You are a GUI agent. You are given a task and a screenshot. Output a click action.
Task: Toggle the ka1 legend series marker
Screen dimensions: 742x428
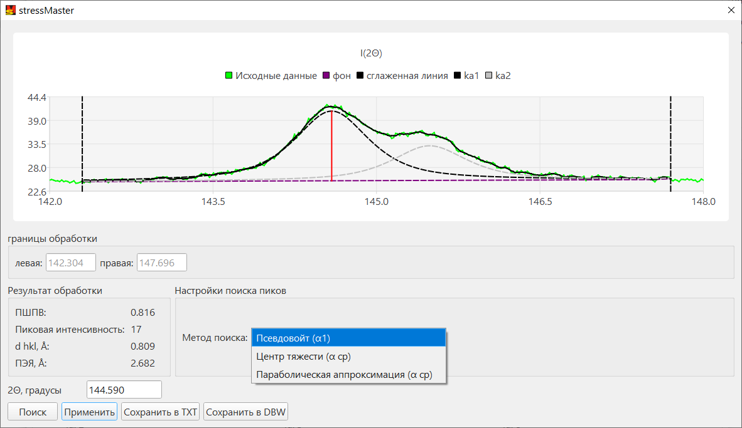pos(457,76)
